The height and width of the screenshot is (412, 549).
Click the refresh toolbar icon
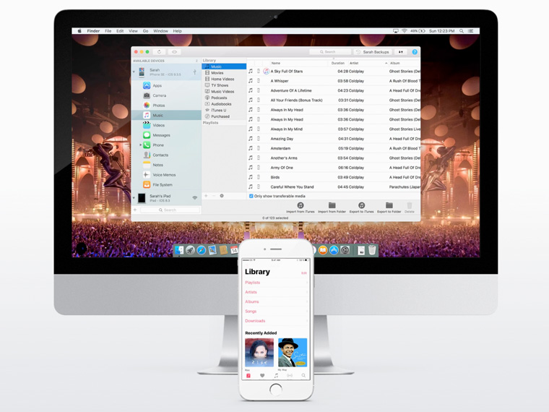click(x=159, y=52)
